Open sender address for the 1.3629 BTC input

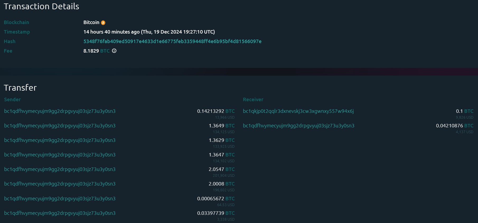[60, 140]
